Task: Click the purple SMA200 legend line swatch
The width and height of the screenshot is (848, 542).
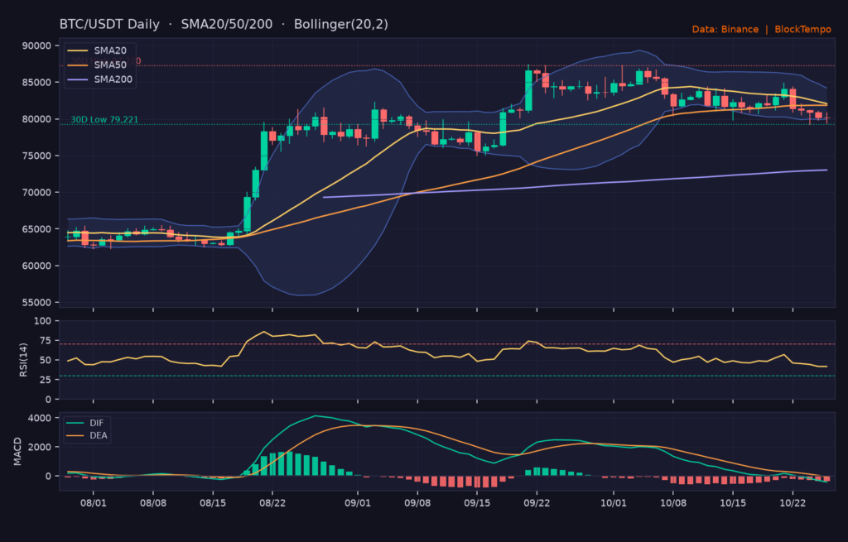Action: pos(77,79)
